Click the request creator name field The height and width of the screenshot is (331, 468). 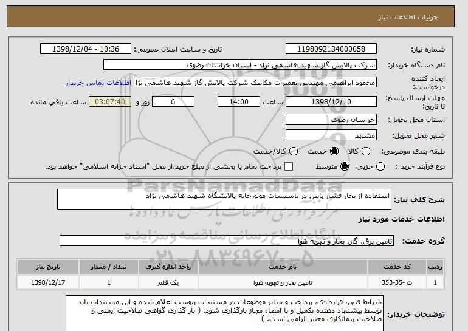click(255, 83)
